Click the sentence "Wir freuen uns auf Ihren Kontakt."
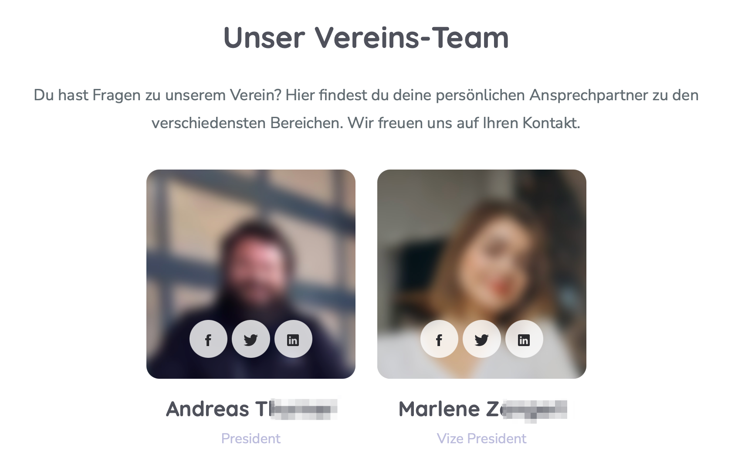 pos(464,123)
